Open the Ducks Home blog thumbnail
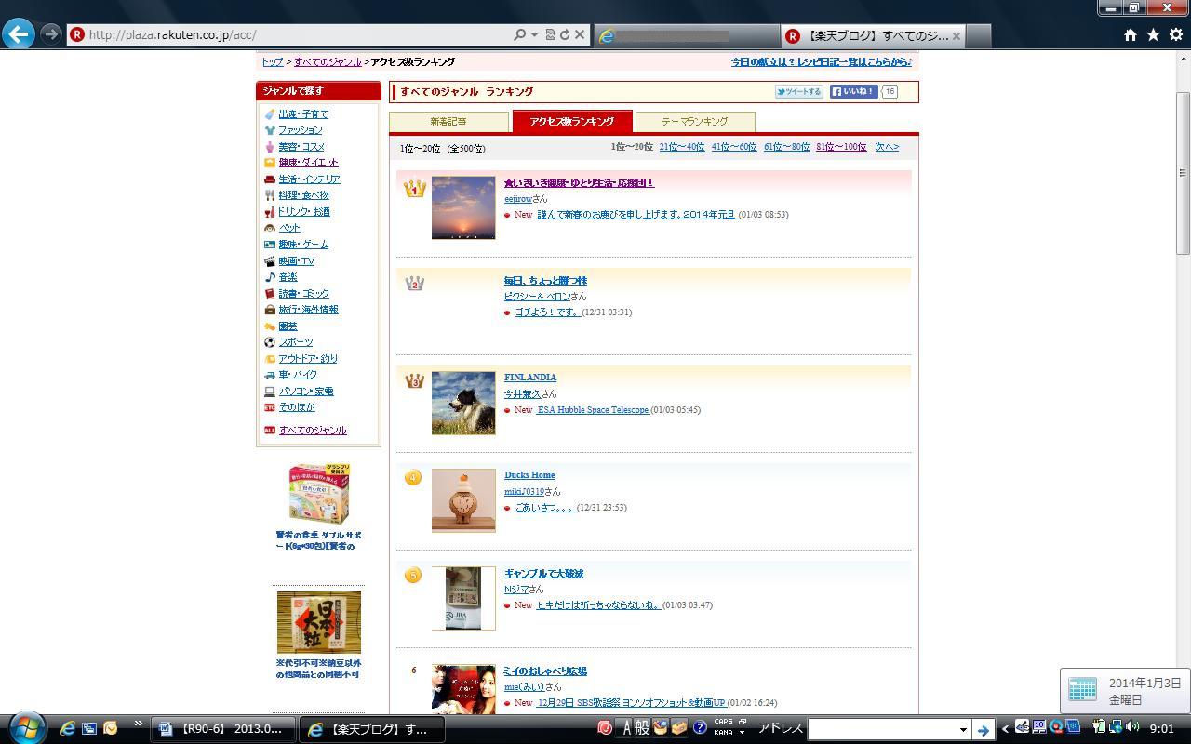1191x744 pixels. [x=463, y=500]
